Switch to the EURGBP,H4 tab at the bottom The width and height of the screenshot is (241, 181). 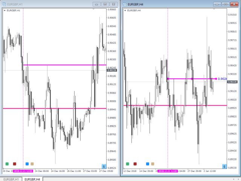tap(32, 179)
